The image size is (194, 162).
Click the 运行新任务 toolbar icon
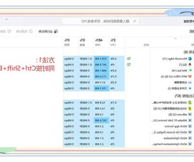pyautogui.click(x=56, y=31)
